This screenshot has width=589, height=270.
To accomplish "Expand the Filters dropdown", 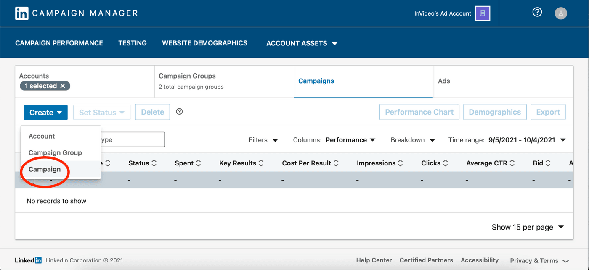I will (263, 140).
